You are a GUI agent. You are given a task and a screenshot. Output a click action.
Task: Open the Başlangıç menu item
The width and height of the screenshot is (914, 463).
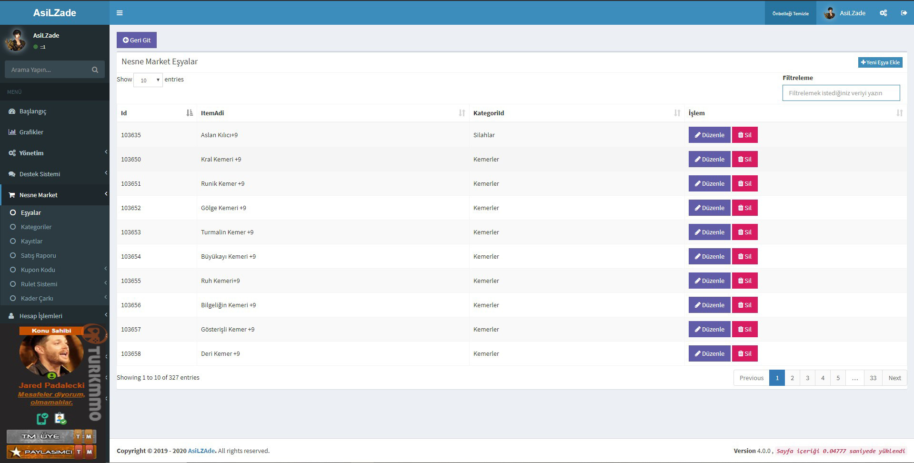pos(55,111)
